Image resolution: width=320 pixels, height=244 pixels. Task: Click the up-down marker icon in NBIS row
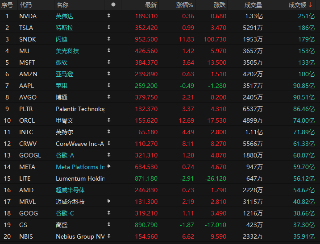[x=109, y=236]
